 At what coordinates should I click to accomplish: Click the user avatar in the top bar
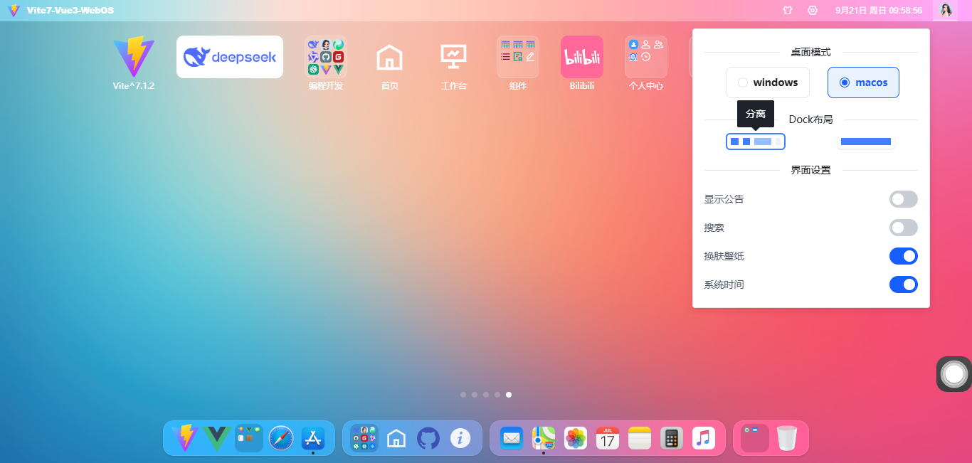(x=946, y=10)
